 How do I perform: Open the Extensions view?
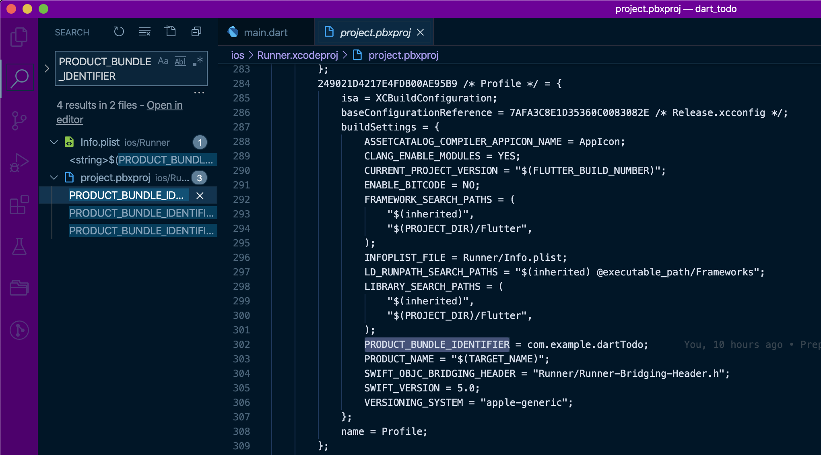[x=19, y=205]
